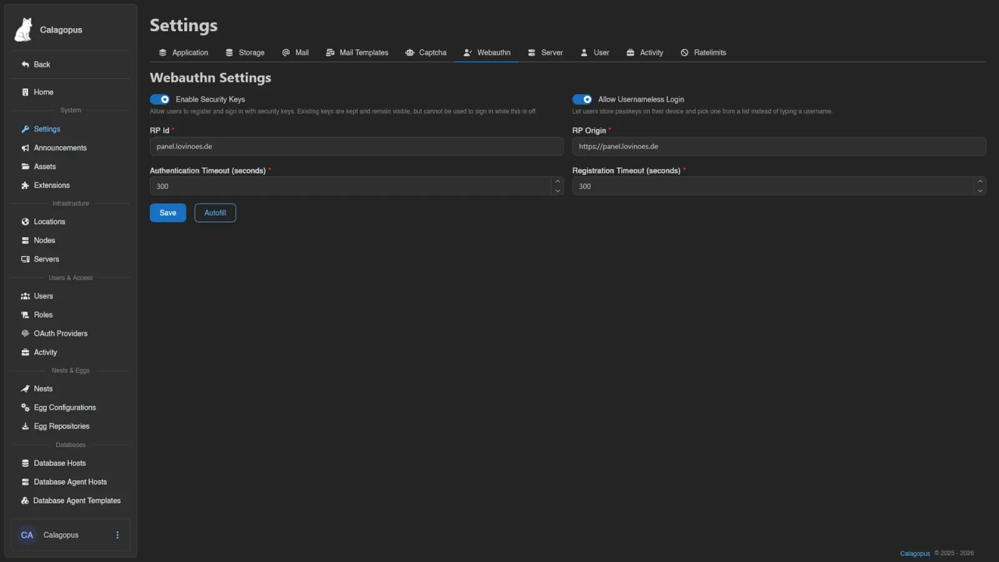
Task: Click the Home sidebar icon
Action: point(26,92)
